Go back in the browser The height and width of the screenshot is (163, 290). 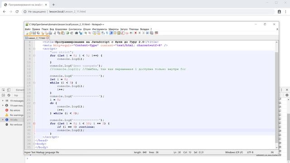4,12
